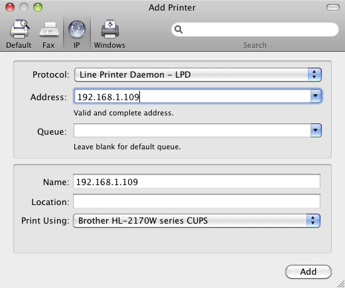Grab the window resize corner handle
This screenshot has width=345, height=288.
(x=341, y=284)
